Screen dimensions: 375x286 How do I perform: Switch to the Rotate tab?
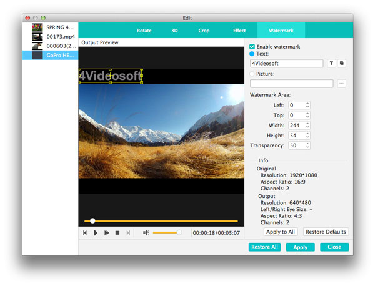tap(144, 31)
